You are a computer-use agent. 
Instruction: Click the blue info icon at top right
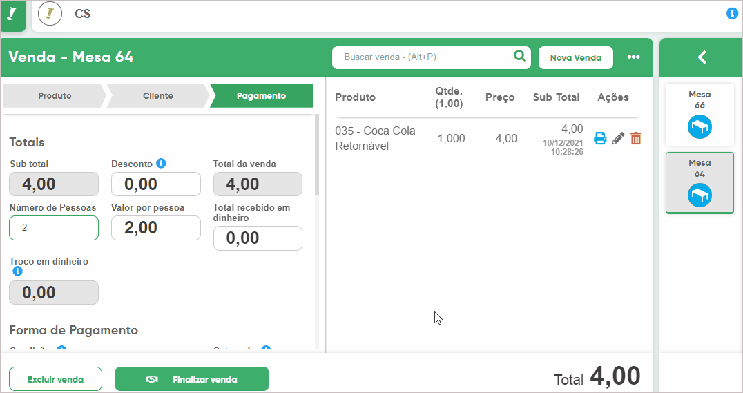(x=732, y=14)
